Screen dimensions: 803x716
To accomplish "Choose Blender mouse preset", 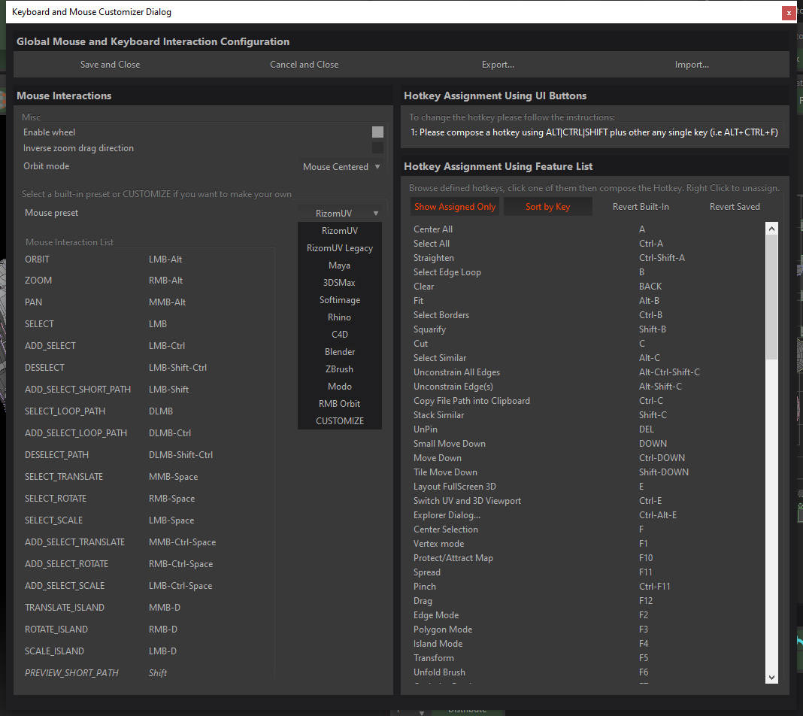I will [x=340, y=352].
